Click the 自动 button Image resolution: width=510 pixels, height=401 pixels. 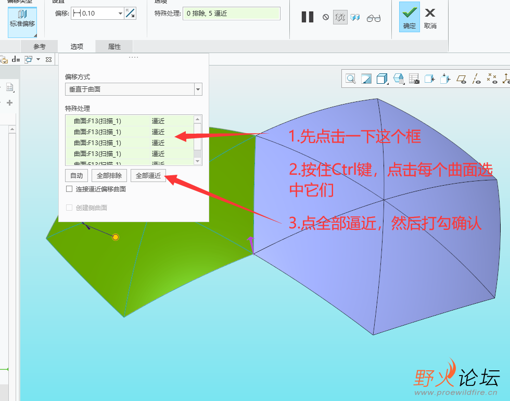(x=76, y=176)
